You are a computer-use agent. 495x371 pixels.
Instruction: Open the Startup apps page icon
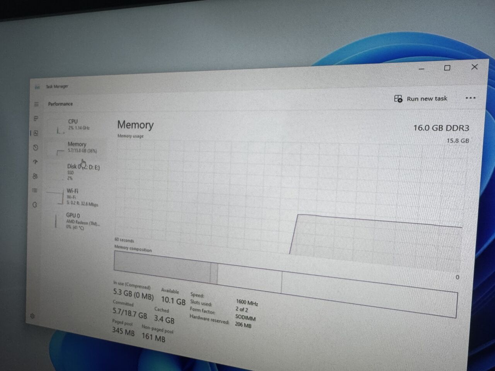(x=35, y=162)
